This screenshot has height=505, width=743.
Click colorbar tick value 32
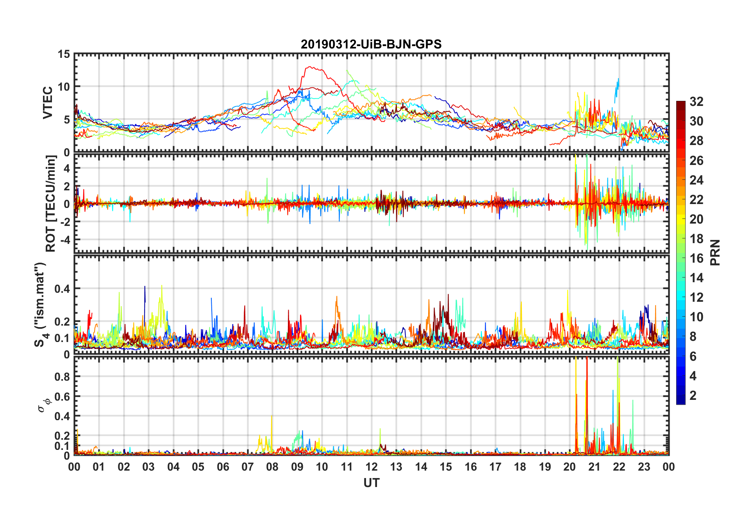[696, 102]
